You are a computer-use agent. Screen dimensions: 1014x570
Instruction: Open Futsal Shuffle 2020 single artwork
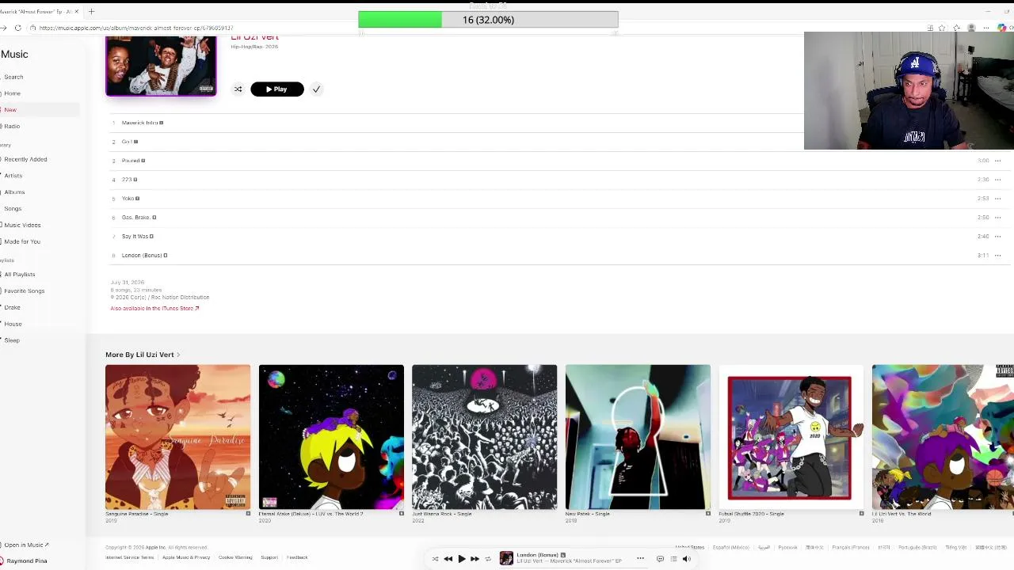pos(791,437)
